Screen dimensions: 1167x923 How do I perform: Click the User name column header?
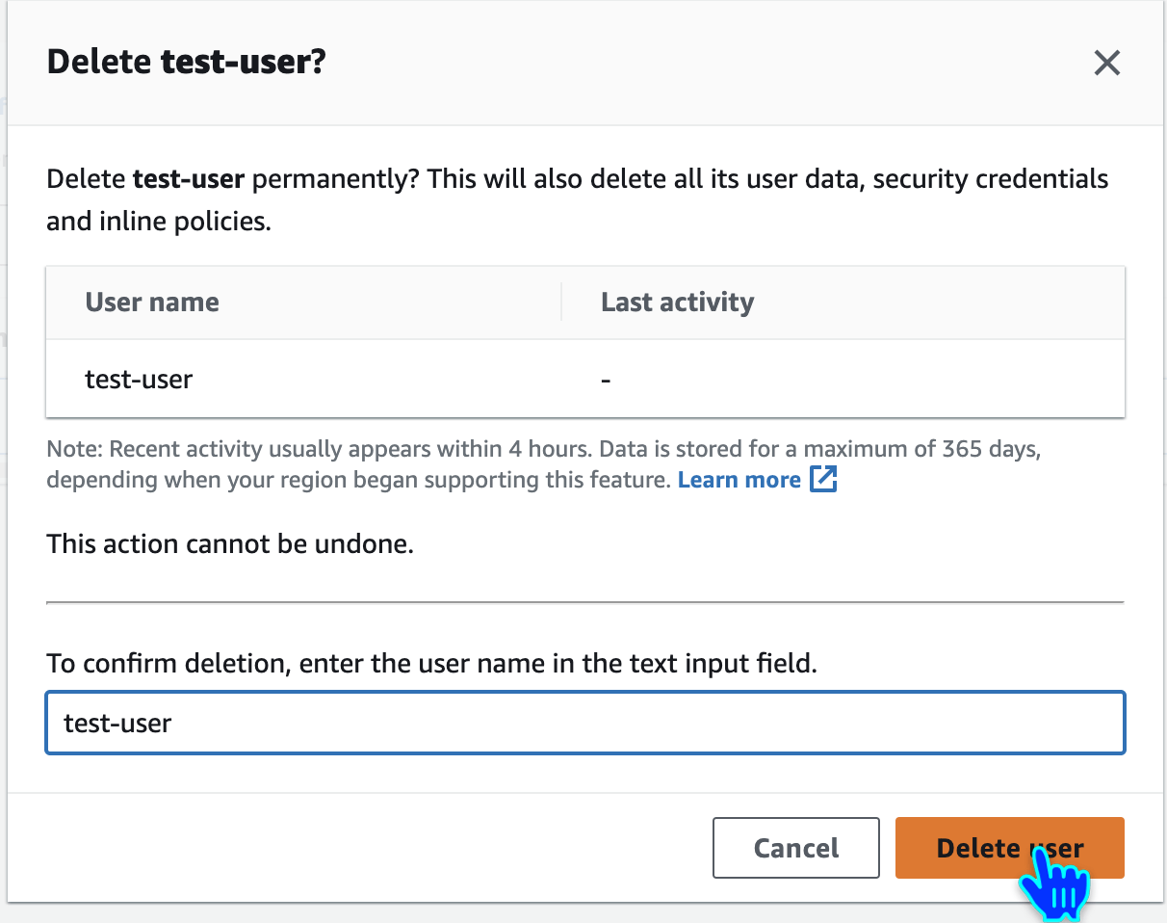tap(152, 303)
